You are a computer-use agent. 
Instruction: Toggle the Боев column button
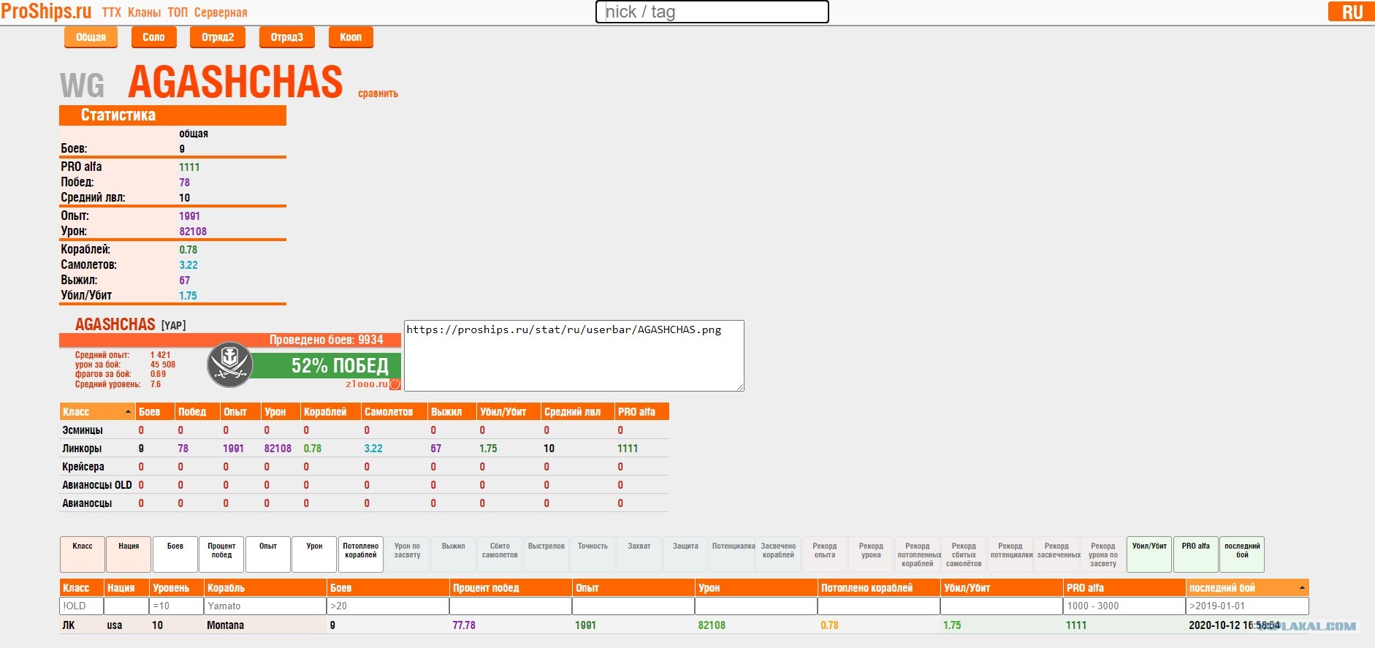pos(175,554)
